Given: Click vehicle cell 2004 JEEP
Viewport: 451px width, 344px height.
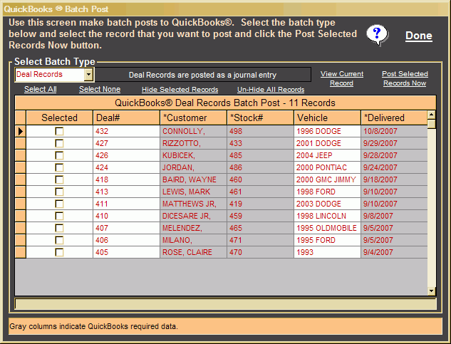Looking at the screenshot, I should pyautogui.click(x=327, y=155).
